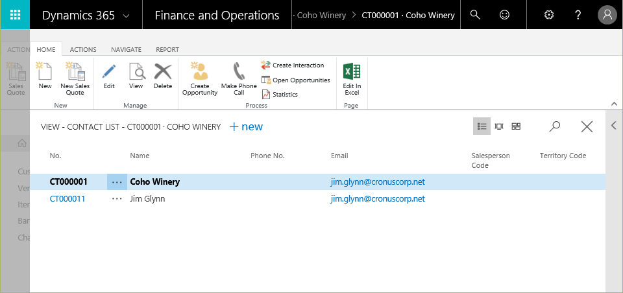Open the ellipsis menu for Jim Glynn
Image resolution: width=623 pixels, height=293 pixels.
point(117,198)
